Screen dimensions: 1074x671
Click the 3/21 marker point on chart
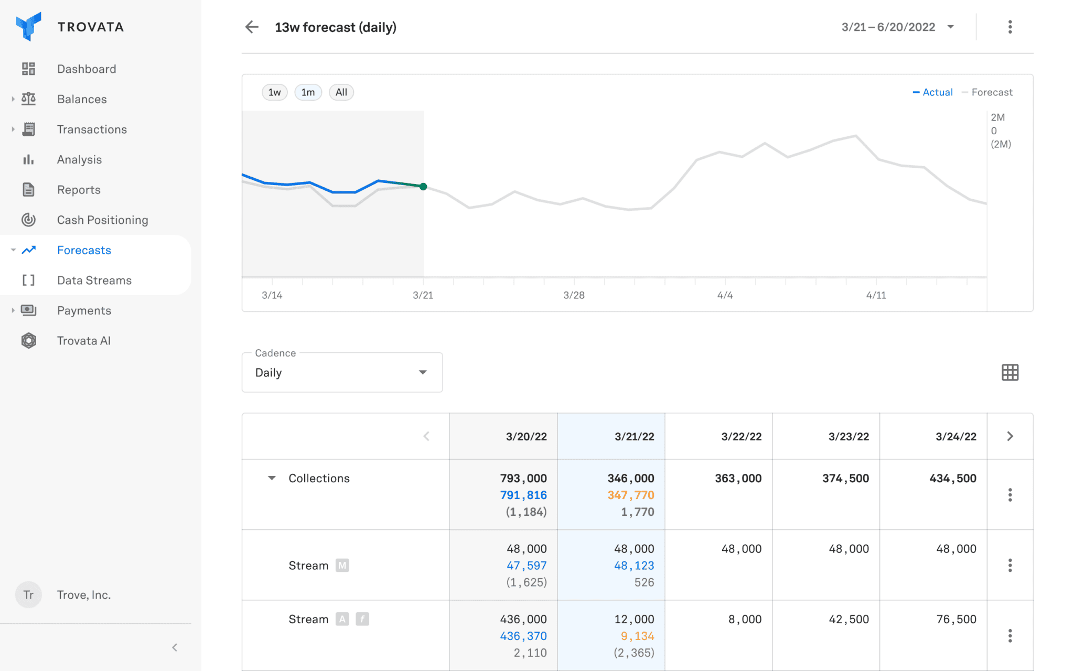[x=423, y=187]
